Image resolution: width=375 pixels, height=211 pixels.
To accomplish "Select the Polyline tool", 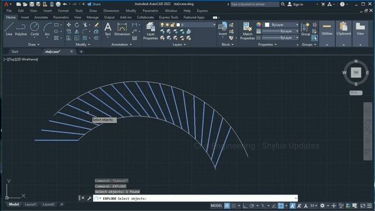I will (x=21, y=29).
